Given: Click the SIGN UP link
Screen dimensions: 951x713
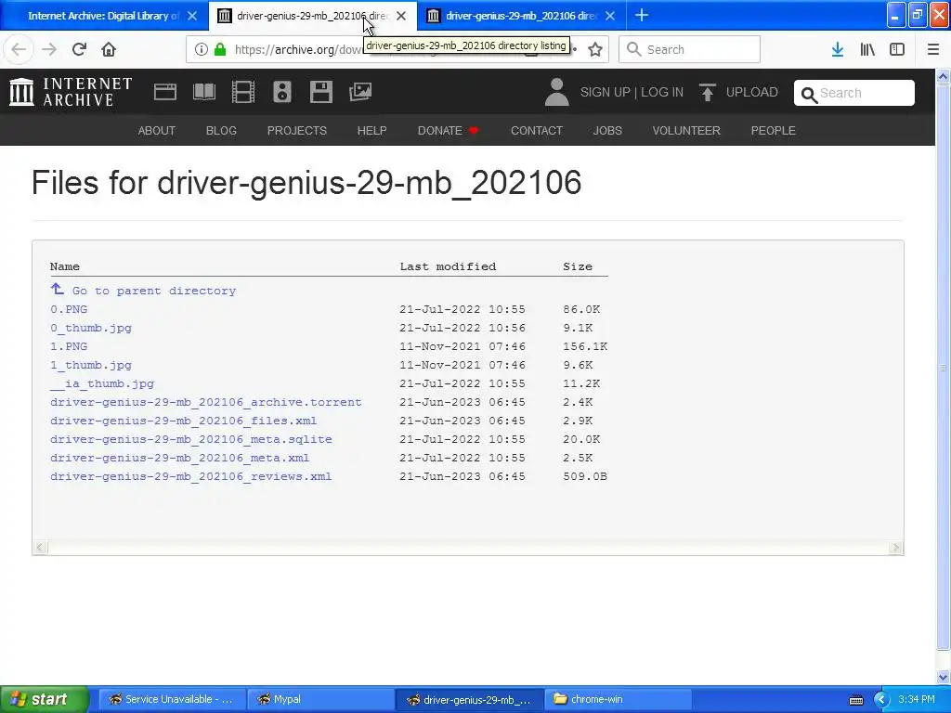Looking at the screenshot, I should click(606, 92).
